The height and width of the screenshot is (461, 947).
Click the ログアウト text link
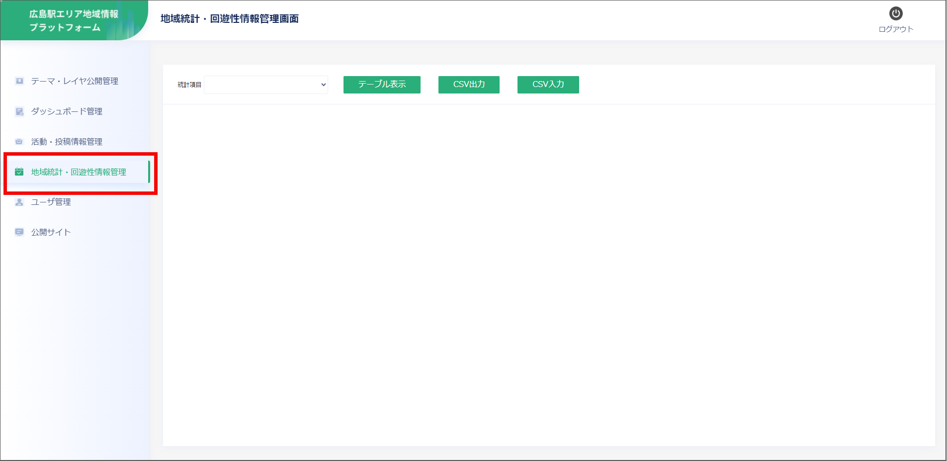click(x=896, y=29)
